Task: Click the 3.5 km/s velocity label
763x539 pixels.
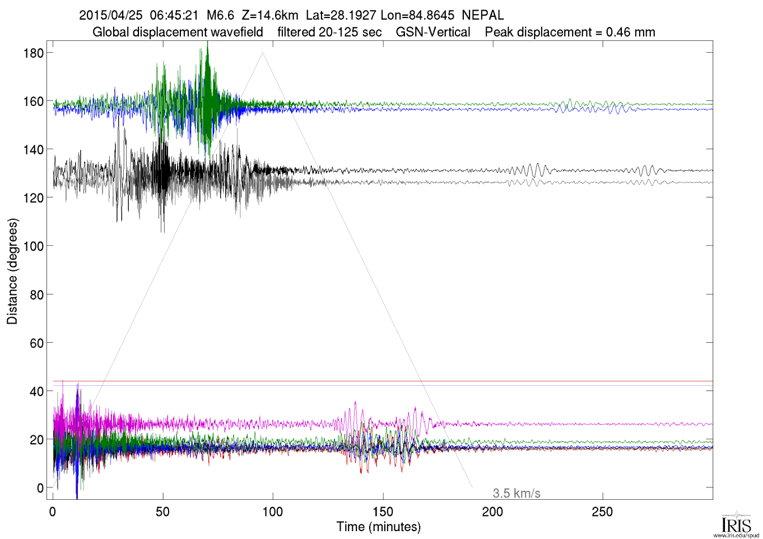Action: coord(516,494)
